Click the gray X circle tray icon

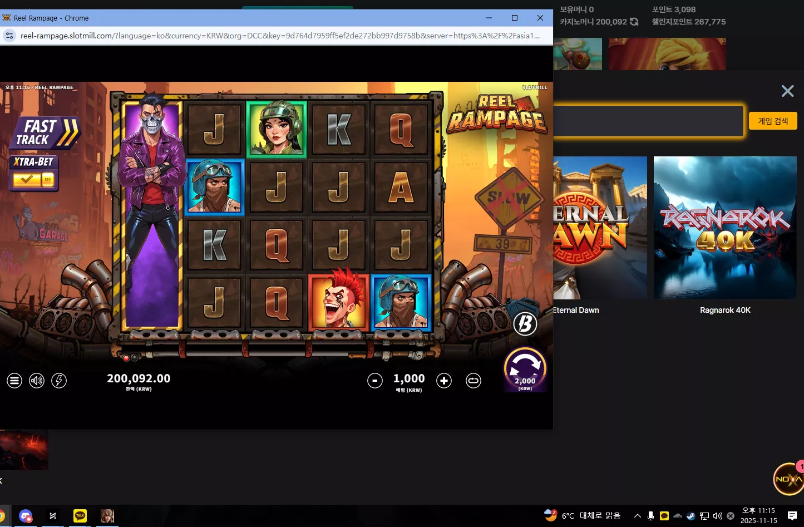(x=731, y=516)
